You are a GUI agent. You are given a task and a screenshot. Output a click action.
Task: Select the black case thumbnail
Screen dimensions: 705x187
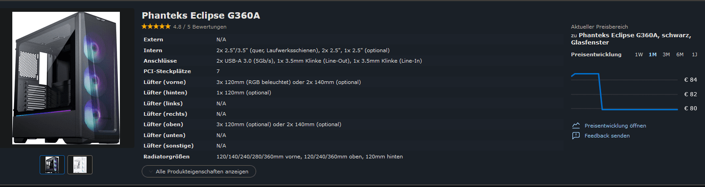52,164
